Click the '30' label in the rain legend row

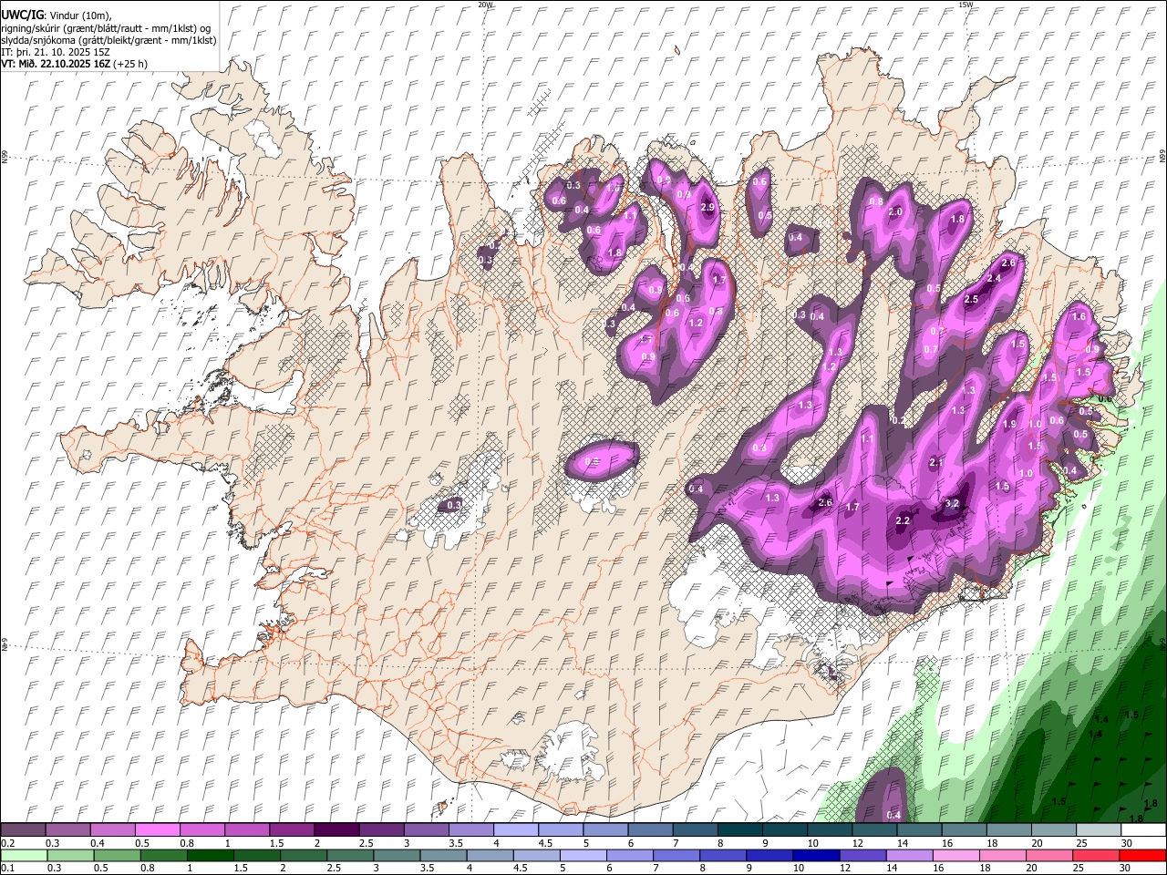1127,869
